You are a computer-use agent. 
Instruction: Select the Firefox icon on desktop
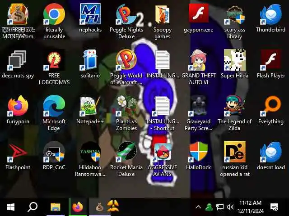(18, 106)
